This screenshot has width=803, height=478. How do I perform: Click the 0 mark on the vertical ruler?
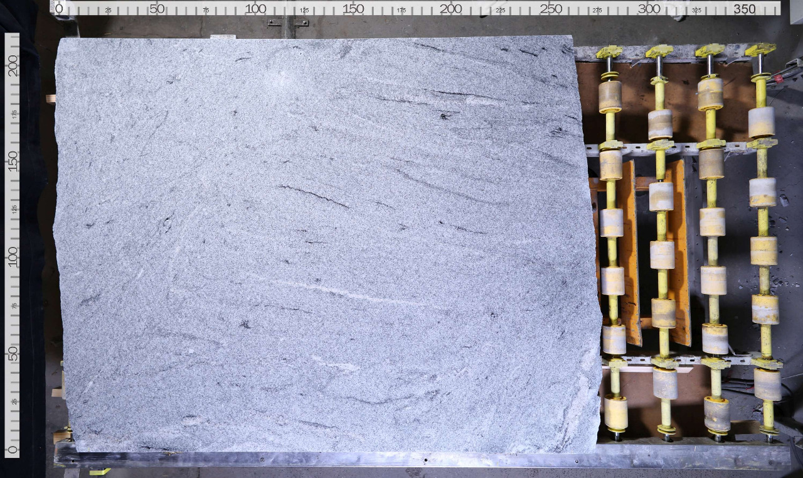[13, 450]
